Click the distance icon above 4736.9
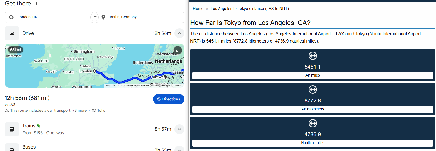The height and width of the screenshot is (151, 436). coord(313,123)
